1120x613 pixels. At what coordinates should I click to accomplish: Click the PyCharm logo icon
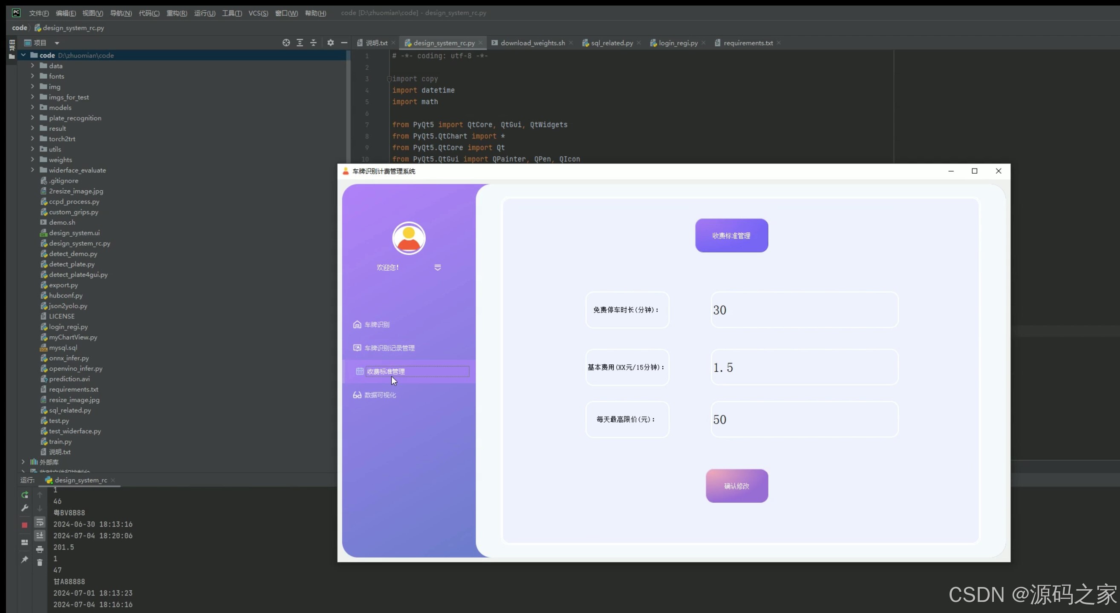[x=16, y=13]
